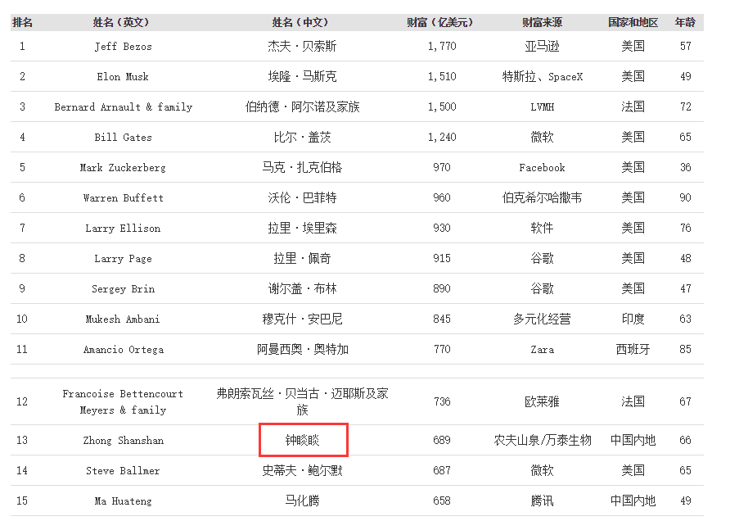Image resolution: width=748 pixels, height=521 pixels.
Task: Select the 伯克希尔哈撒韦 cell
Action: click(x=542, y=198)
